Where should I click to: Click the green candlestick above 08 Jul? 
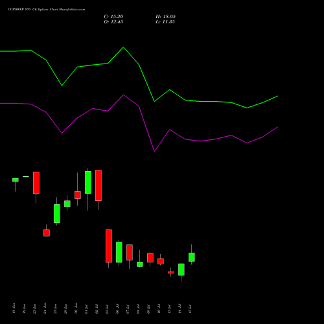[140, 264]
